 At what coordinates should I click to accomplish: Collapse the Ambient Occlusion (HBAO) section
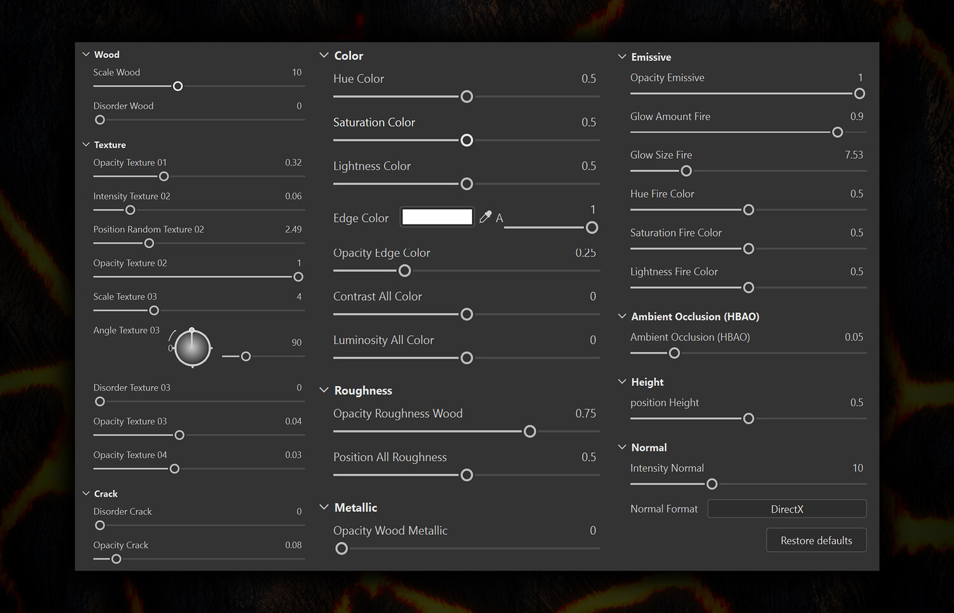click(622, 317)
